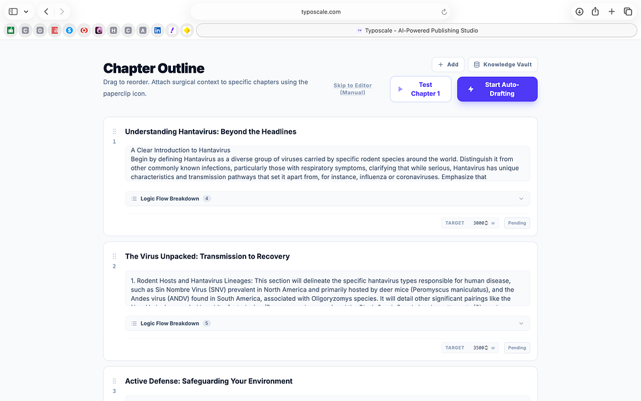Open the gray O pinned tab
The height and width of the screenshot is (401, 641).
[x=40, y=30]
